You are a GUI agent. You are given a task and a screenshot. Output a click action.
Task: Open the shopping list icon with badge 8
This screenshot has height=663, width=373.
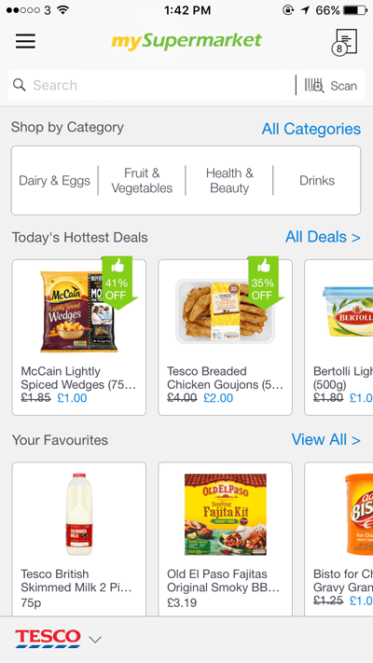click(345, 43)
